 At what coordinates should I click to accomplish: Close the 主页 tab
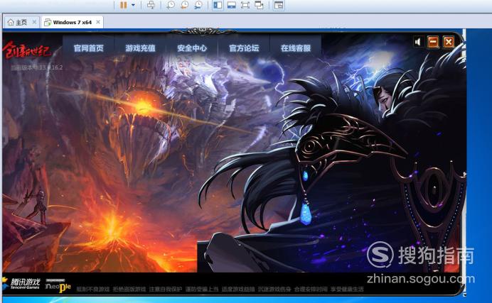(x=34, y=22)
